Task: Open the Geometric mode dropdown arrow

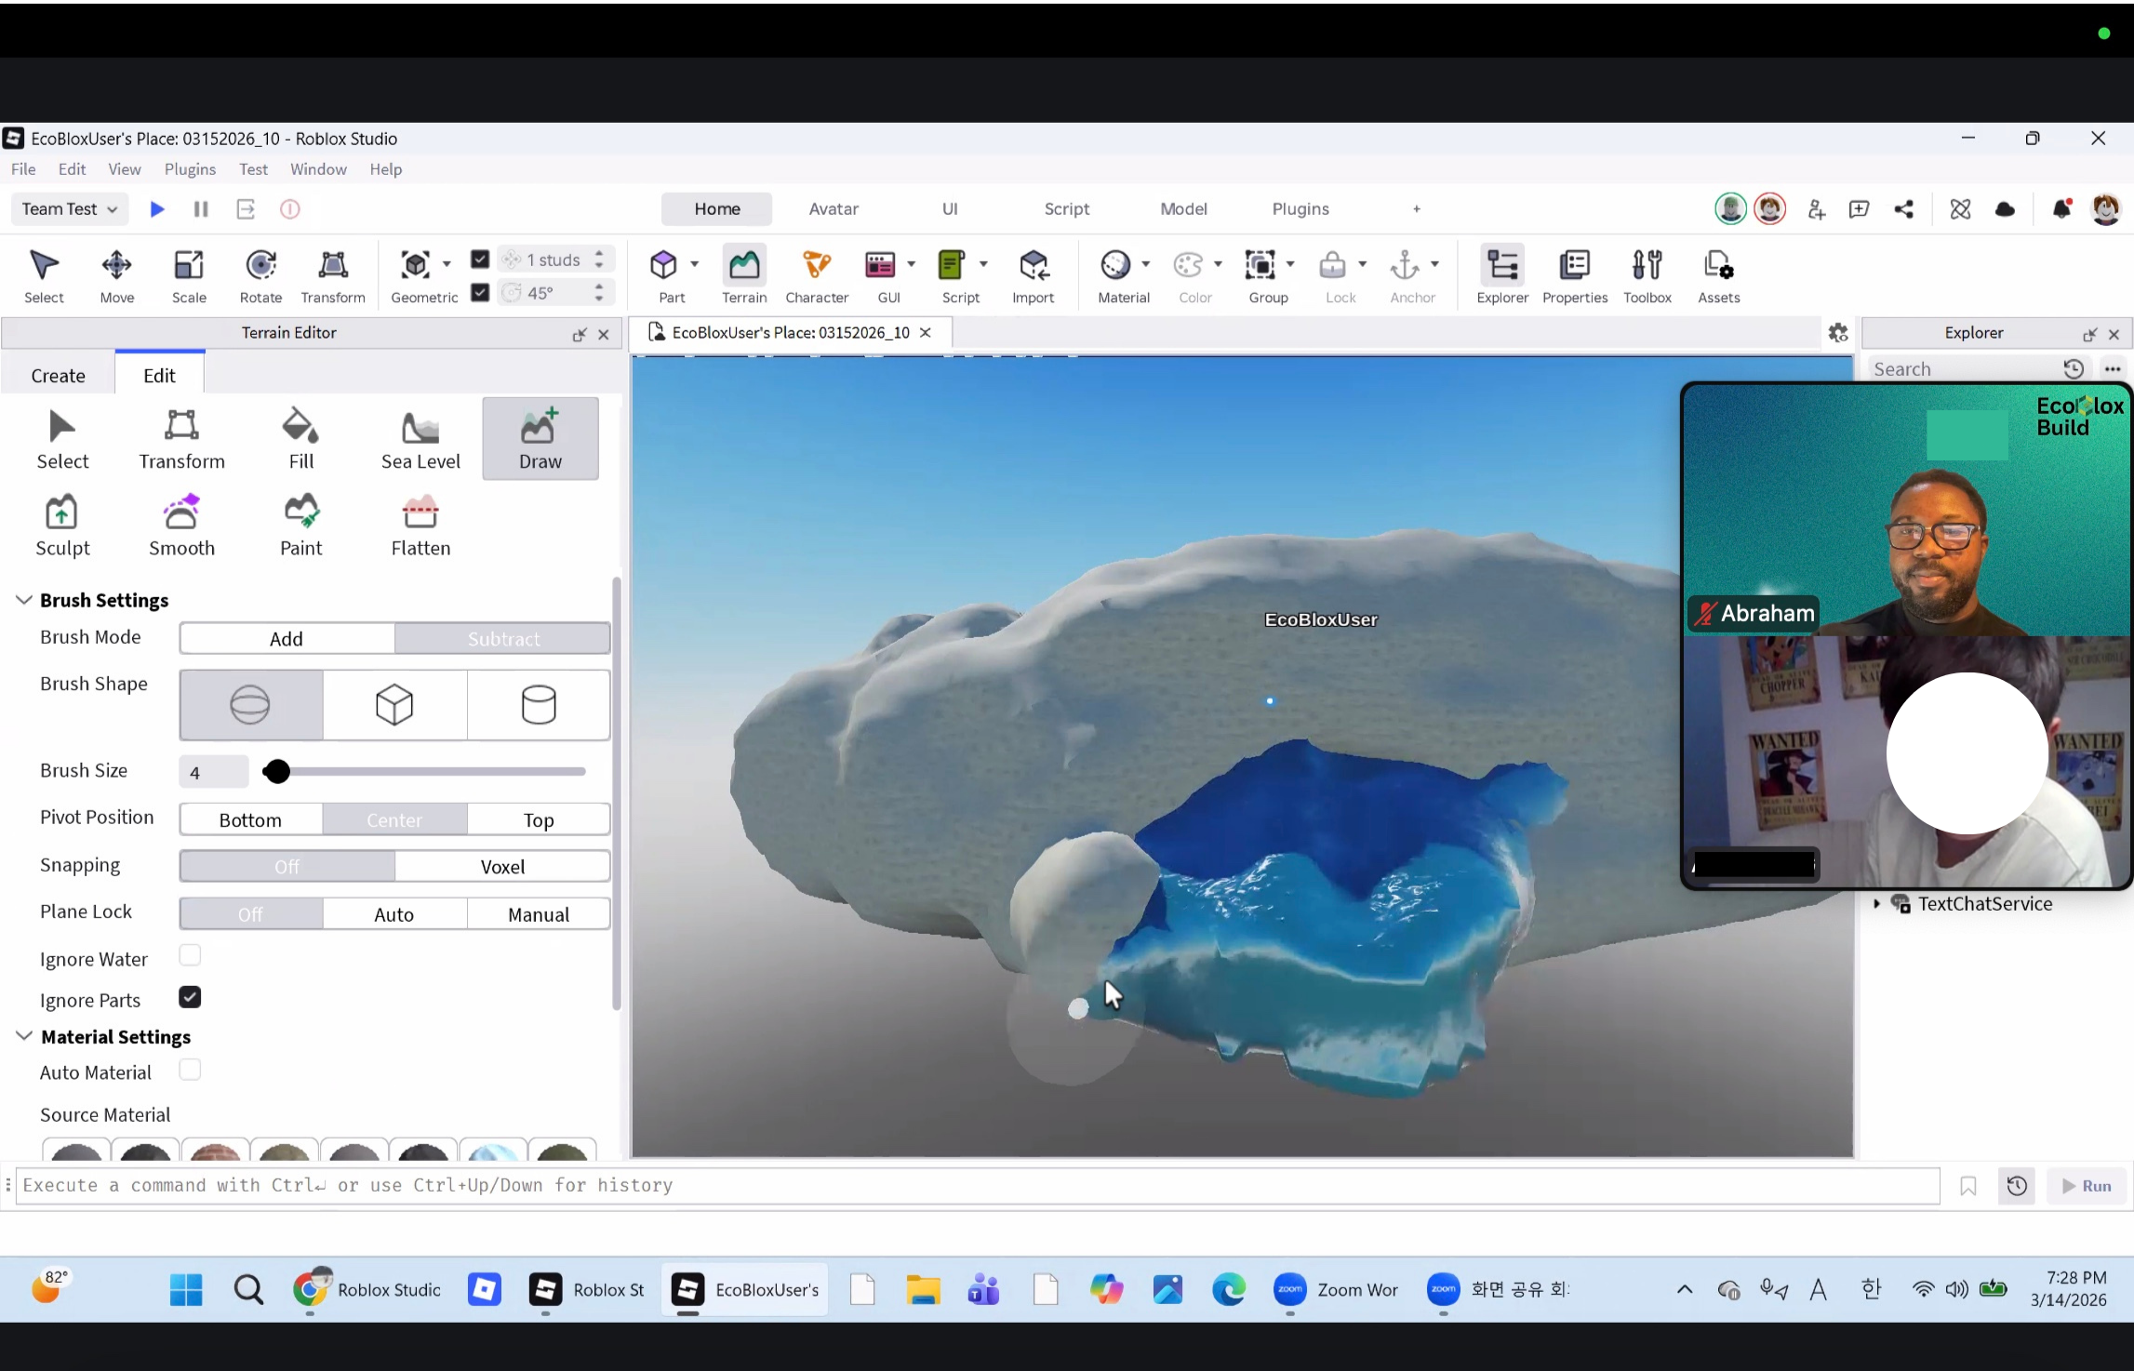Action: click(447, 264)
